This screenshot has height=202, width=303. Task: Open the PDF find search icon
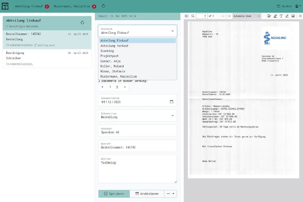point(193,16)
